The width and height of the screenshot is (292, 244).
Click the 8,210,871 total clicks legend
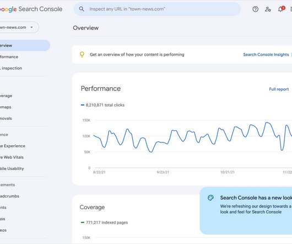point(102,105)
